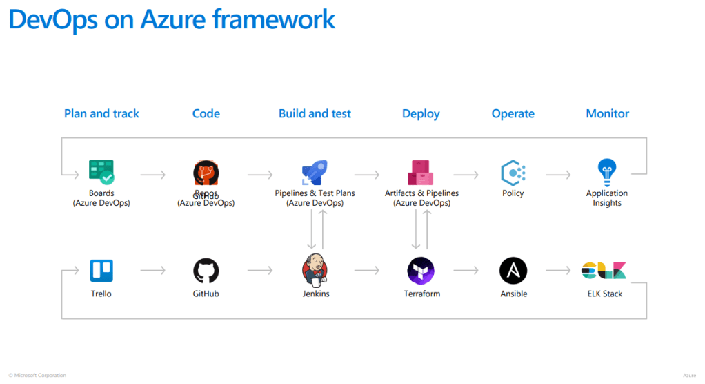705x384 pixels.
Task: Select the Terraform logo icon
Action: tap(421, 271)
